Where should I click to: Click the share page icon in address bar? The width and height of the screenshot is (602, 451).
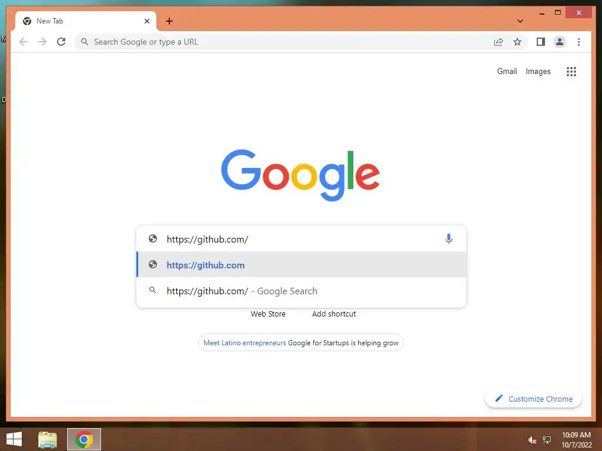[x=499, y=42]
